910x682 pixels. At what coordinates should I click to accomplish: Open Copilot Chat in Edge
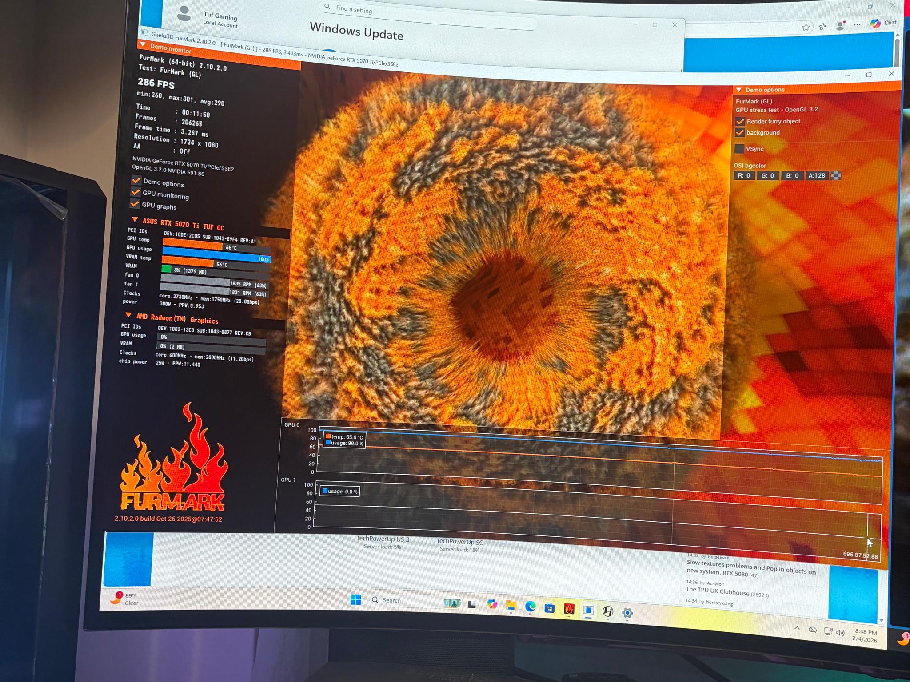coord(883,23)
